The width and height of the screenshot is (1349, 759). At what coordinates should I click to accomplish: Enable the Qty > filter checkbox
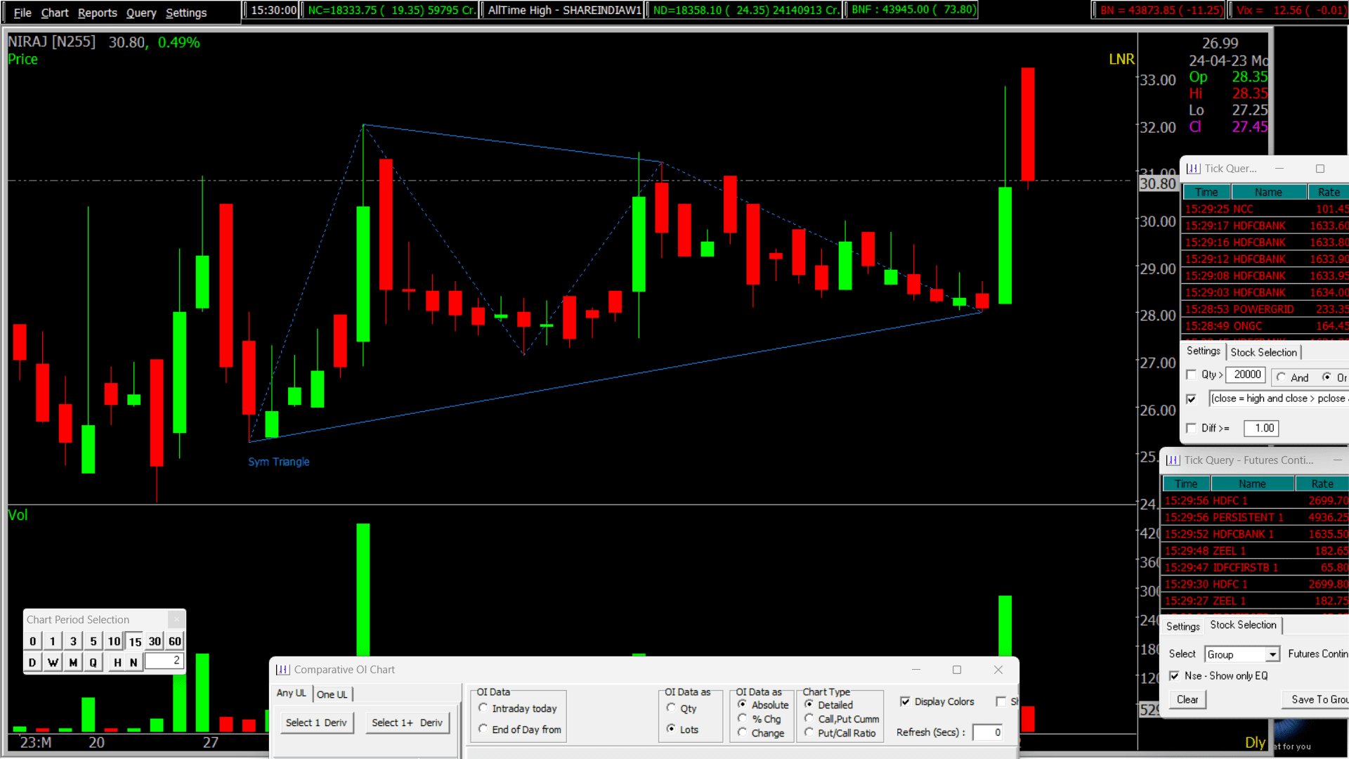click(x=1192, y=375)
